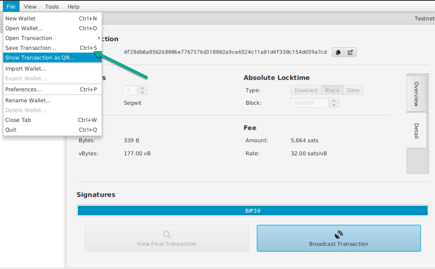Increase the version number stepper
Viewport: 435px width, 269px height.
click(142, 88)
